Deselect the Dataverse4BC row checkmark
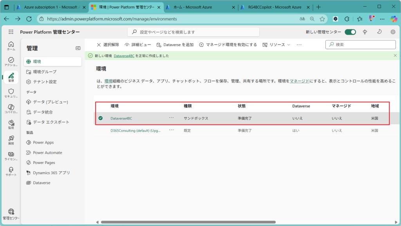Image resolution: width=401 pixels, height=226 pixels. pyautogui.click(x=101, y=118)
